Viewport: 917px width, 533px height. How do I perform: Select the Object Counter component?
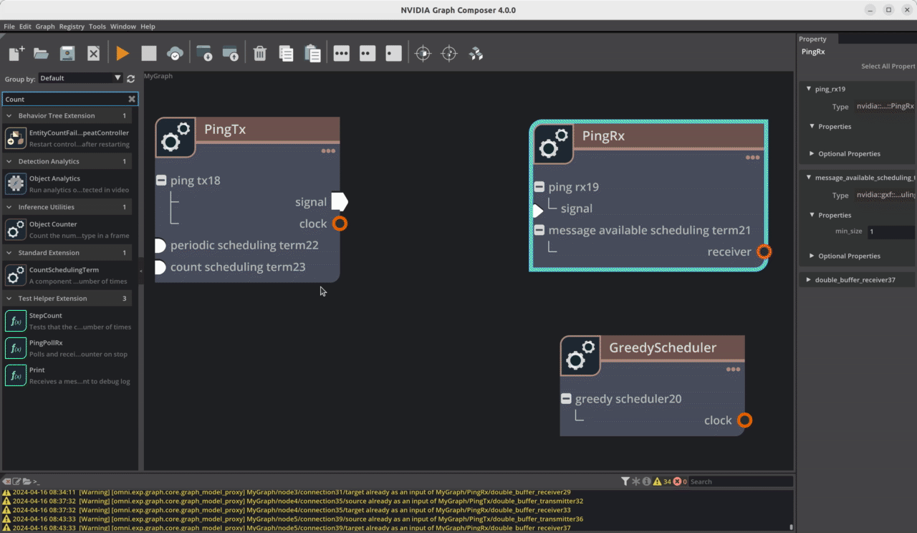pos(67,230)
